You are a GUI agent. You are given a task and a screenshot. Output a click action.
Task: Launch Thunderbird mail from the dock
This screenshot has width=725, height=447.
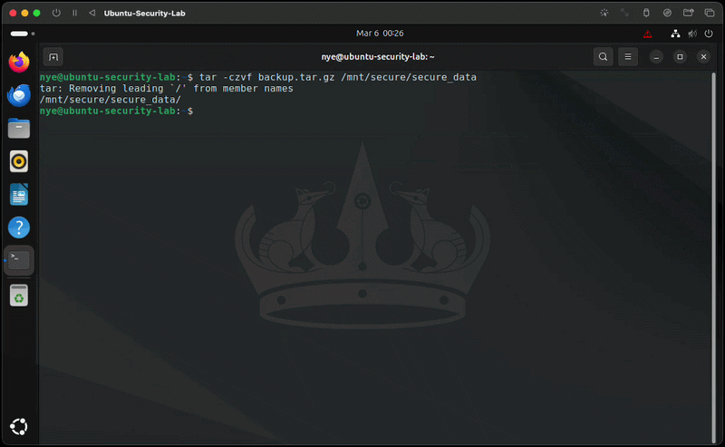point(19,95)
